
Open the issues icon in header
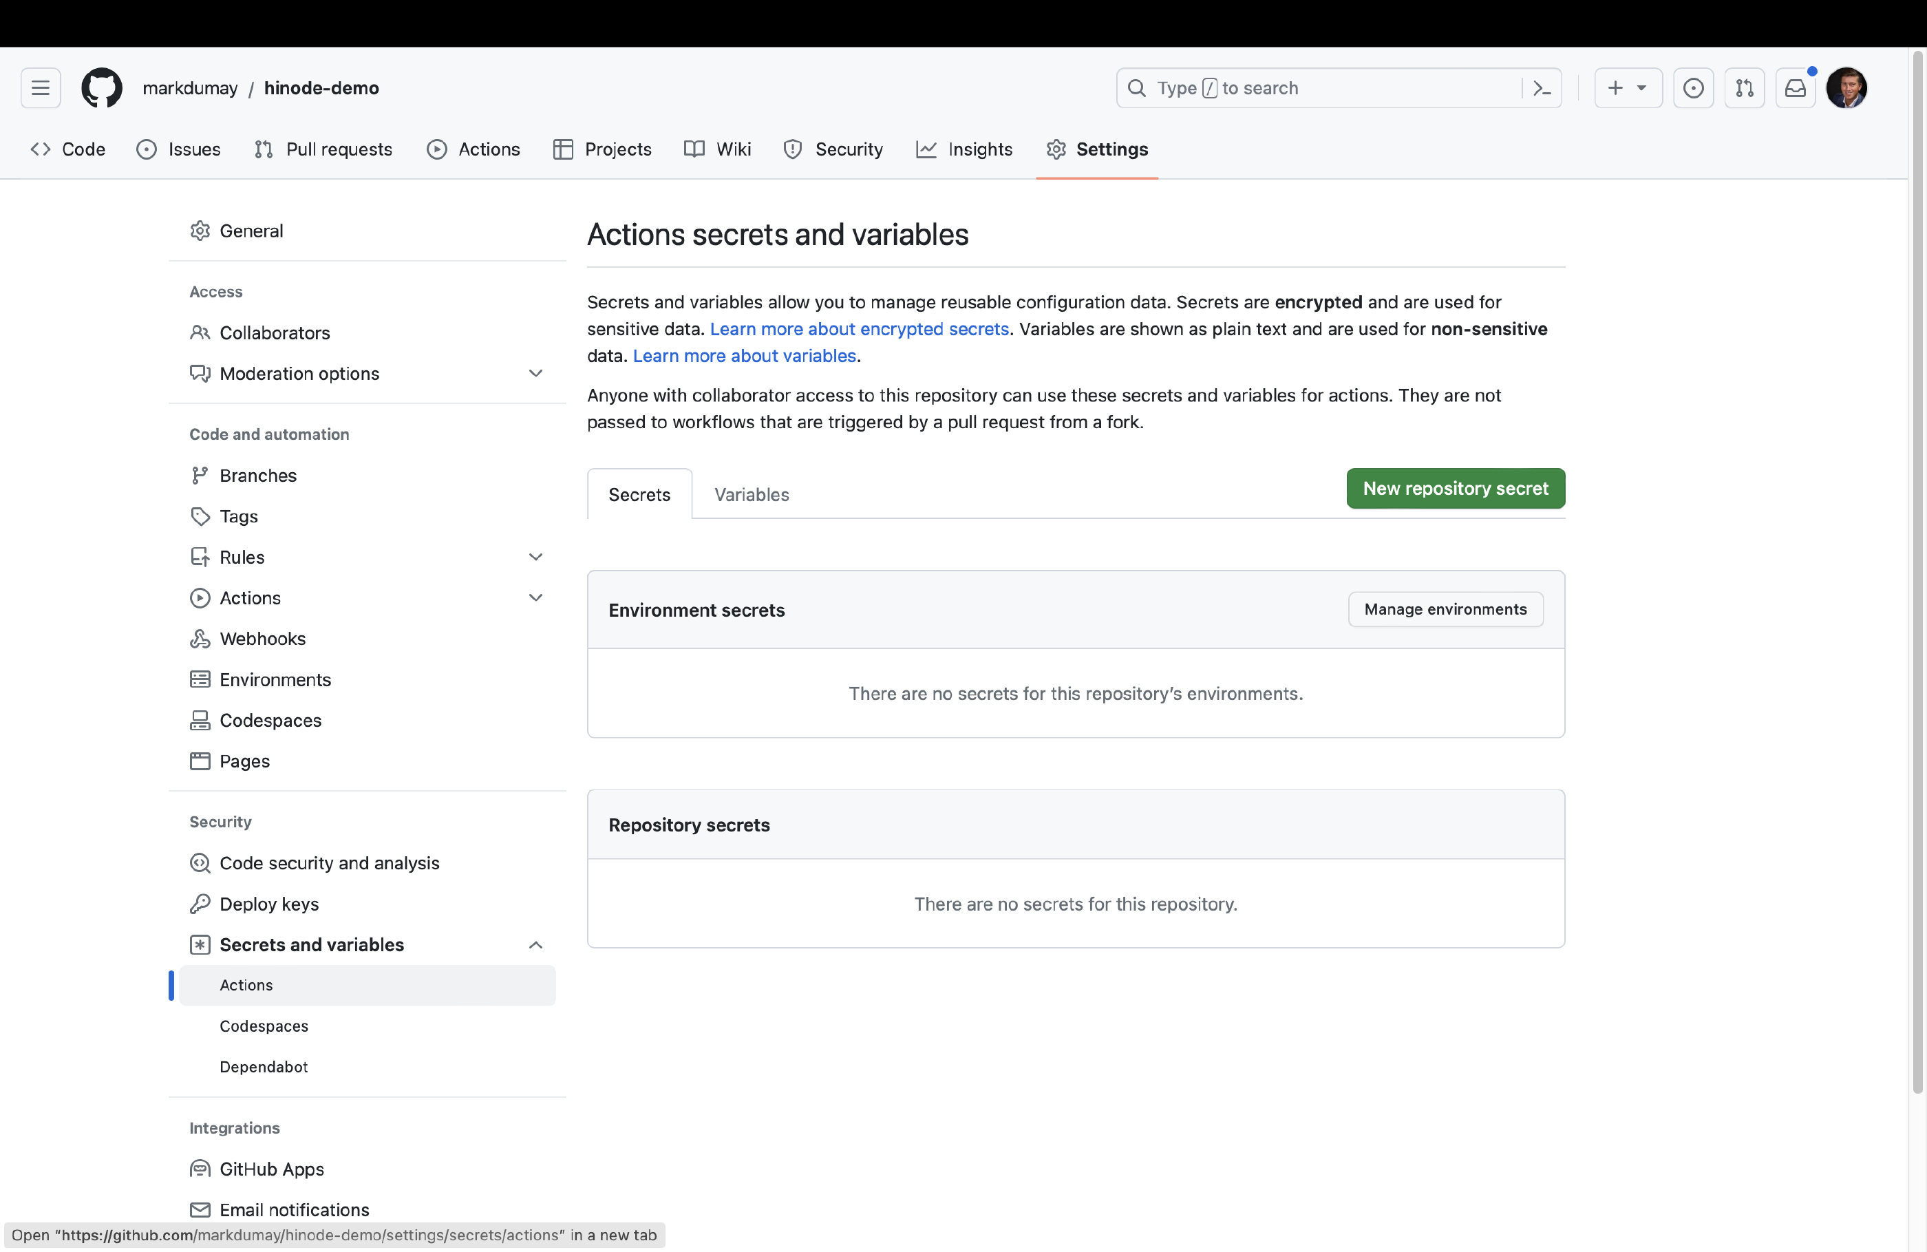1693,88
